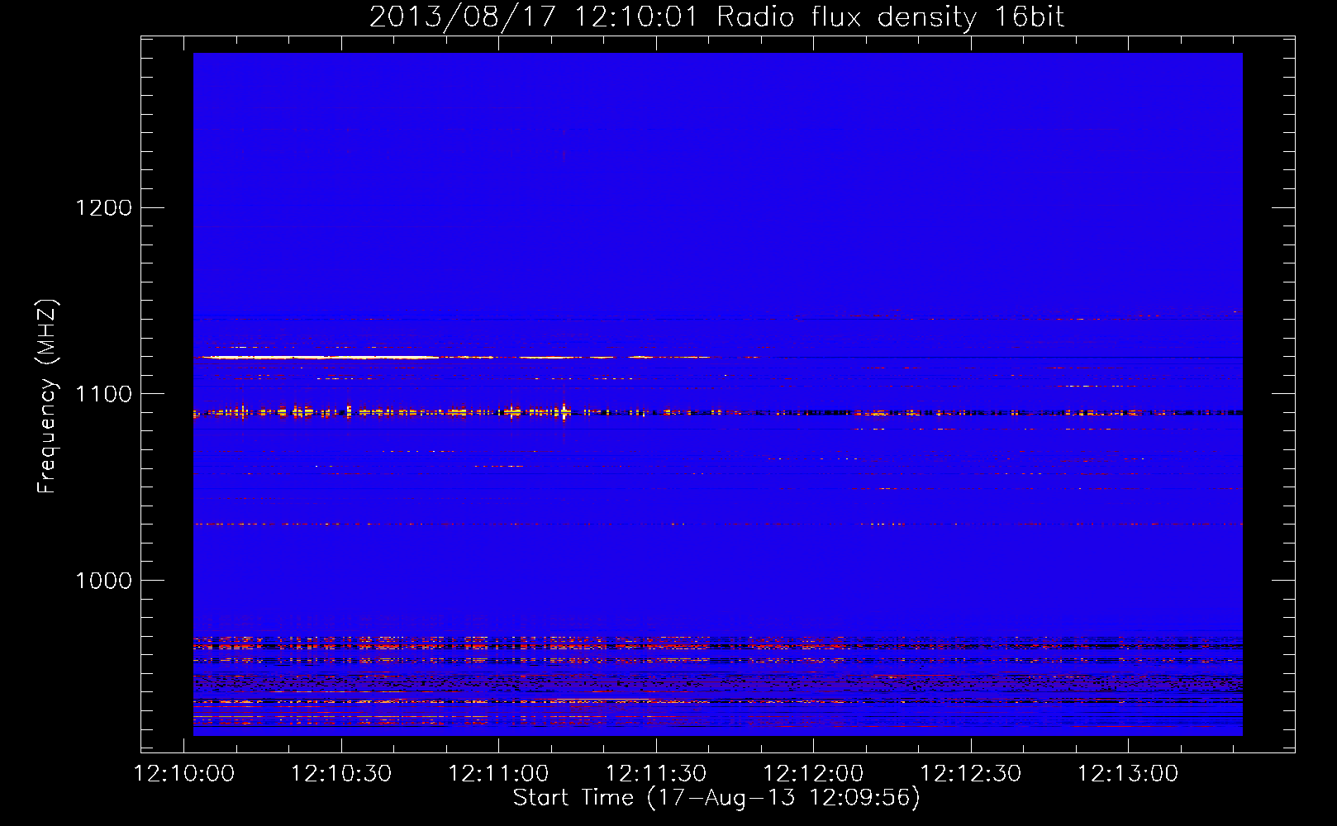Screen dimensions: 1337x826
Task: Select 'Start Time (17-Aug-13 12:09:56)' axis label
Action: click(x=716, y=798)
